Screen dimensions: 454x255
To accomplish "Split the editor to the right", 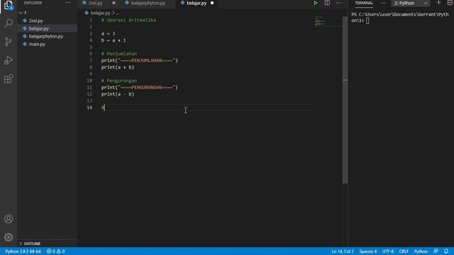I will click(327, 3).
